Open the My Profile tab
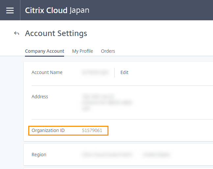The width and height of the screenshot is (213, 169). pos(83,51)
